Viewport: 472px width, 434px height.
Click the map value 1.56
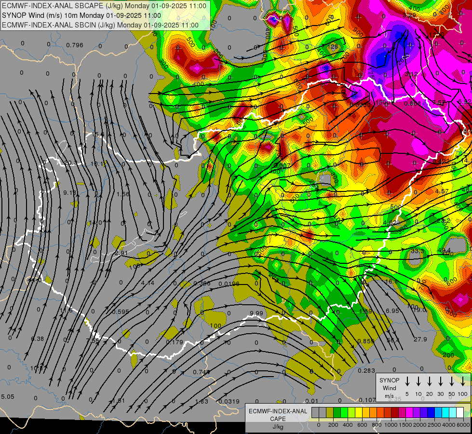coord(123,194)
